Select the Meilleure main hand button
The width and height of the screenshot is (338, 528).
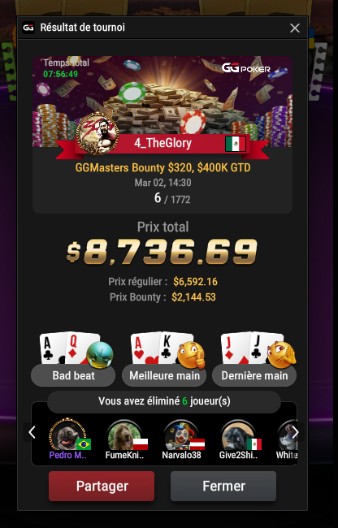(164, 375)
